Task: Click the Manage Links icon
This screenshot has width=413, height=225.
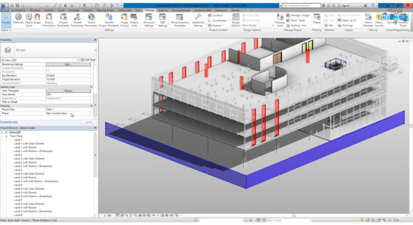Action: pos(280,20)
